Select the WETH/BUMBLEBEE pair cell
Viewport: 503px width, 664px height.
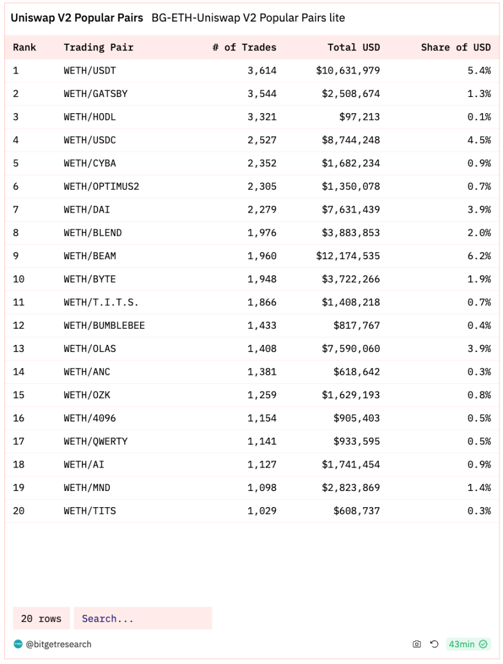(x=104, y=326)
